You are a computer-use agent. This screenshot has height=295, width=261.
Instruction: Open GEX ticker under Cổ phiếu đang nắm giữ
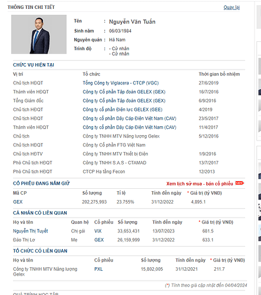(18, 202)
